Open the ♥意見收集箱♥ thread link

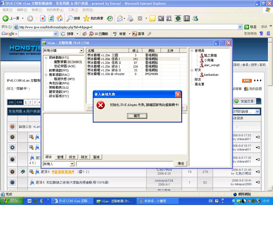(63, 172)
